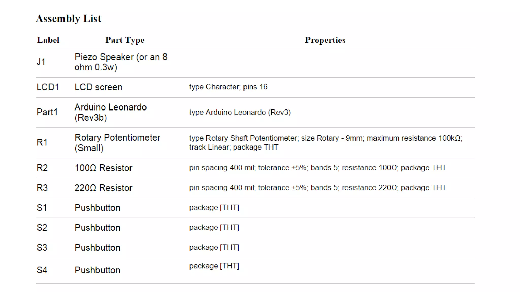Click the Assembly List heading
Image resolution: width=520 pixels, height=292 pixels.
pos(68,19)
